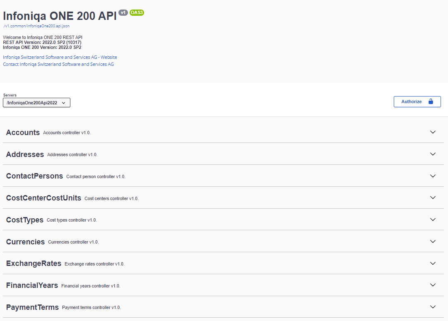Image resolution: width=448 pixels, height=321 pixels.
Task: Click 'Payment terms controller v1.0.' description
Action: 92,308
